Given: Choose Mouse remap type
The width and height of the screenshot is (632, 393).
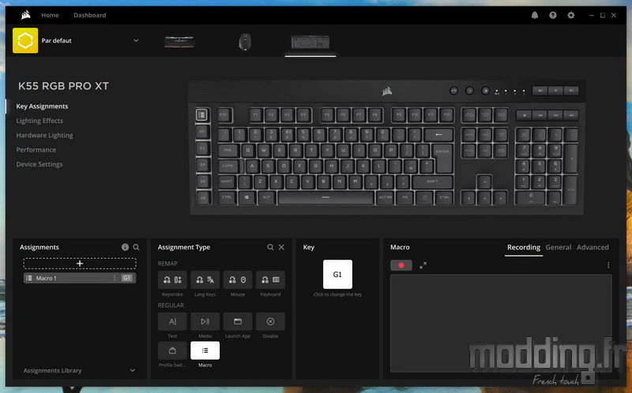Looking at the screenshot, I should pos(238,280).
